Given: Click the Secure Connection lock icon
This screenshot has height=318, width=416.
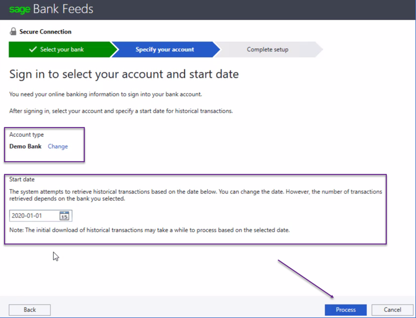Looking at the screenshot, I should (13, 31).
